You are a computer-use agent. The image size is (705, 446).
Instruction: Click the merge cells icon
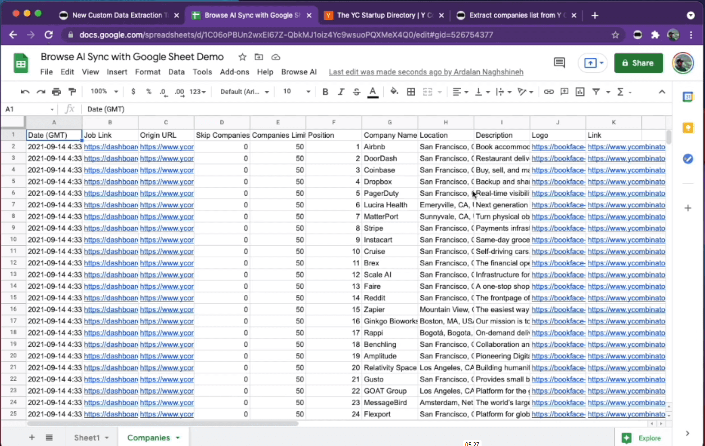click(428, 92)
